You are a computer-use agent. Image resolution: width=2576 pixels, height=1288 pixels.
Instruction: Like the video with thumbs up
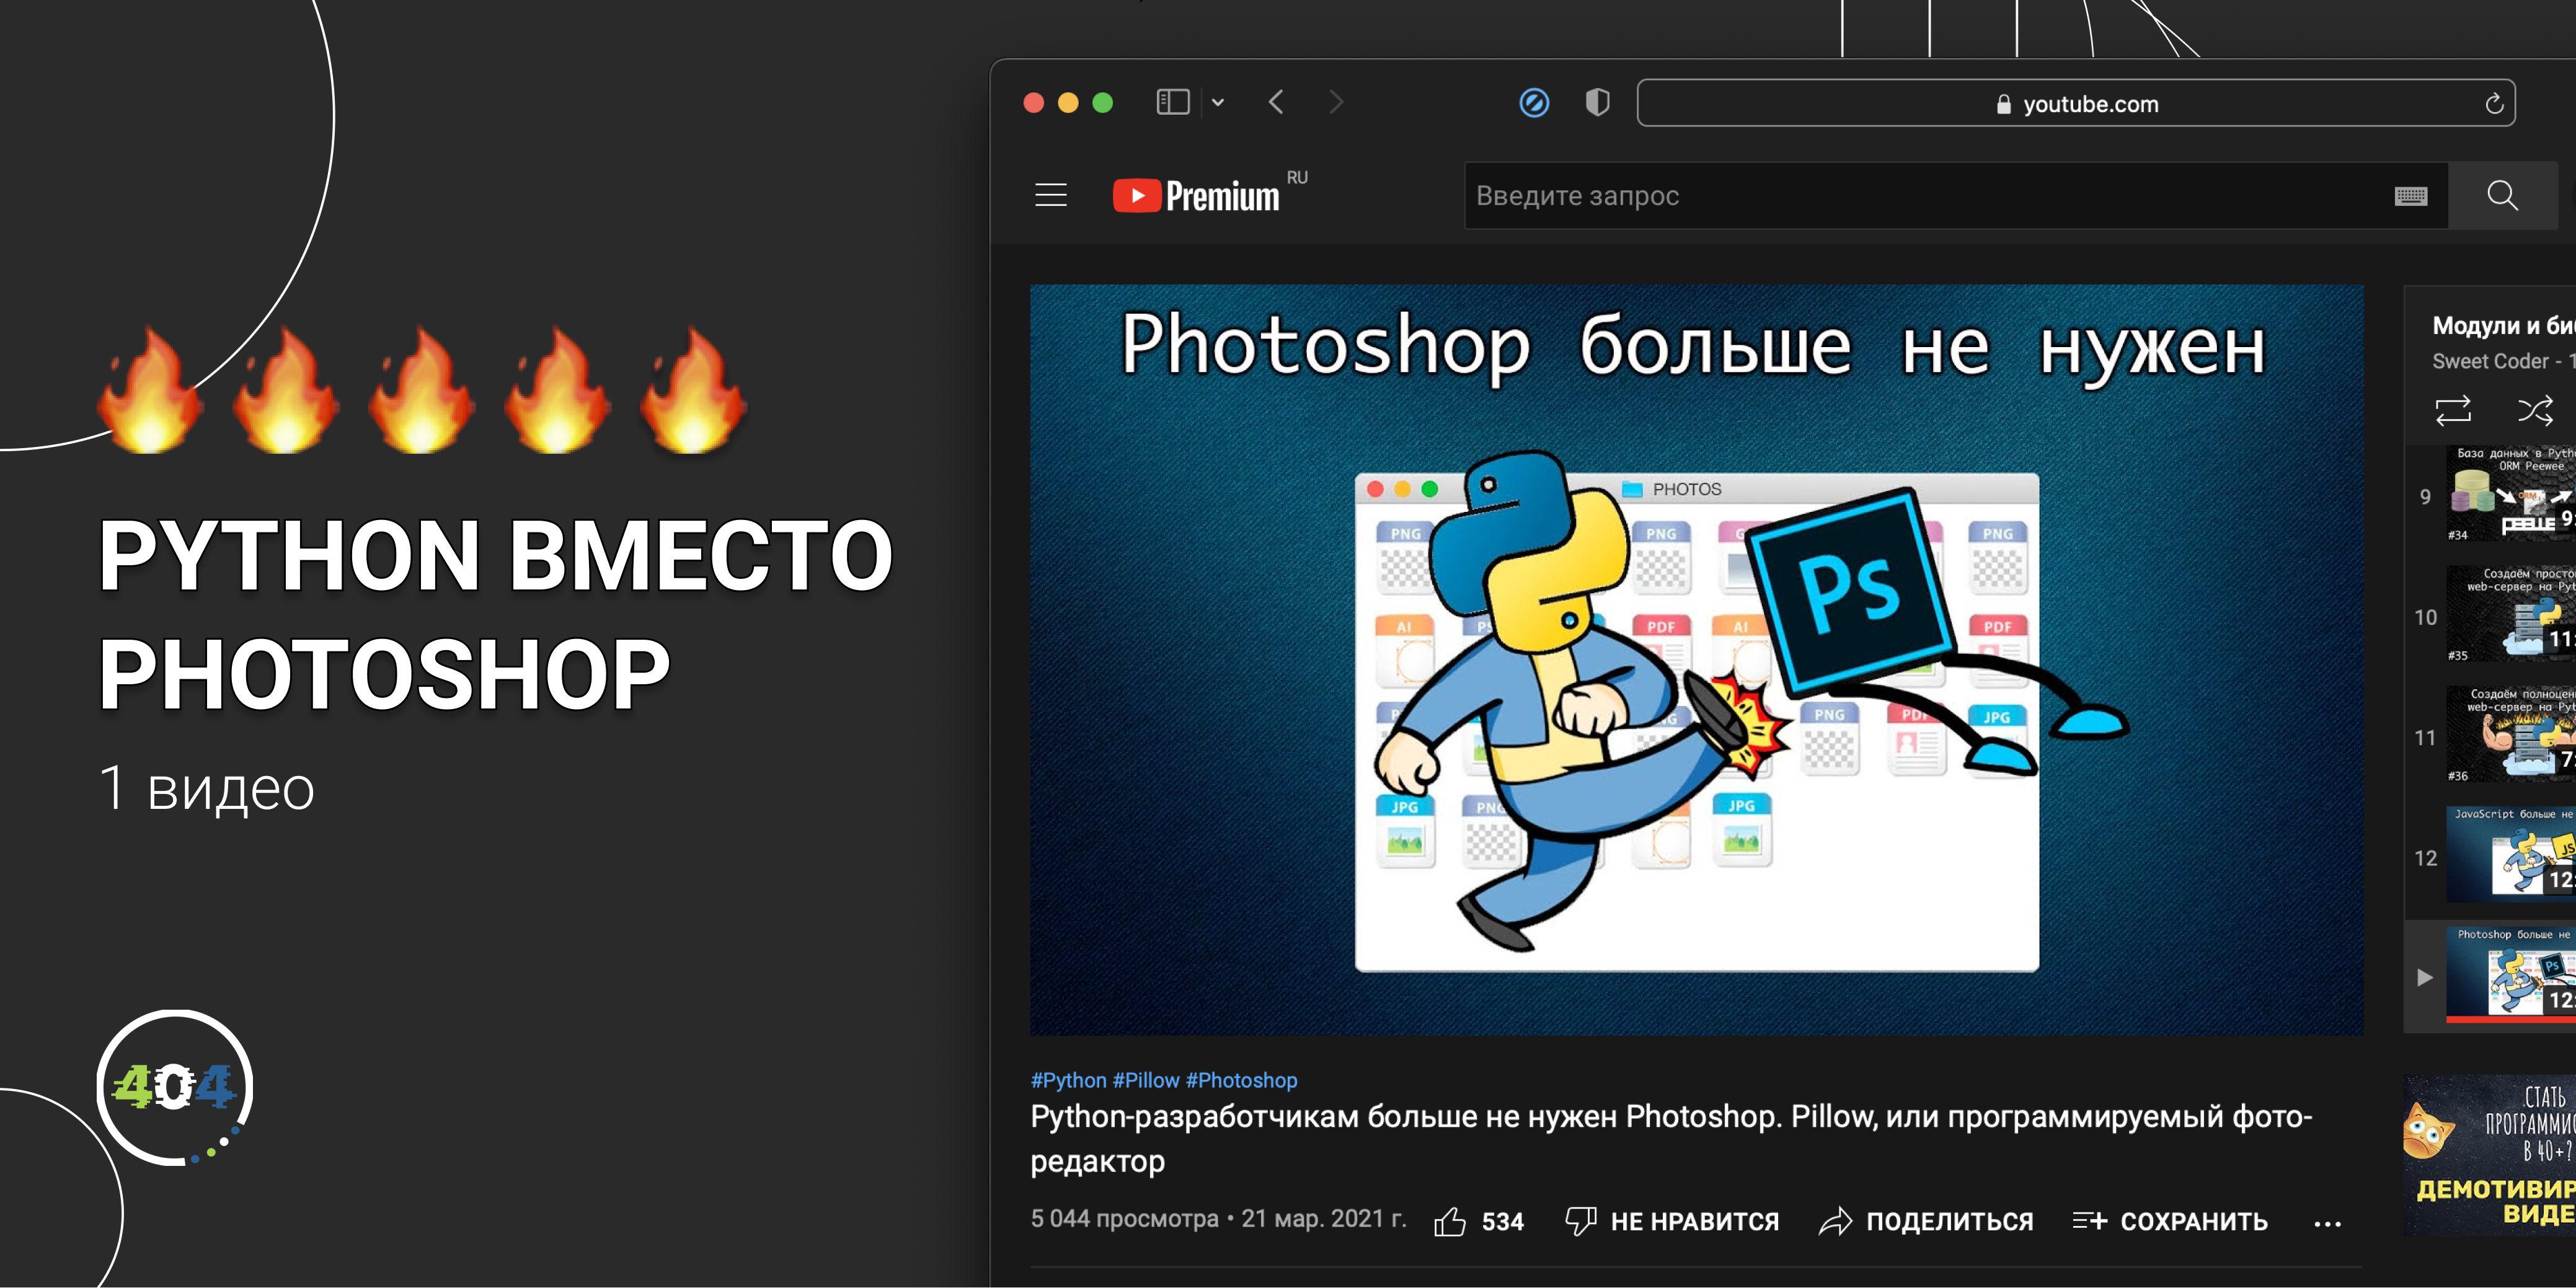click(1450, 1221)
